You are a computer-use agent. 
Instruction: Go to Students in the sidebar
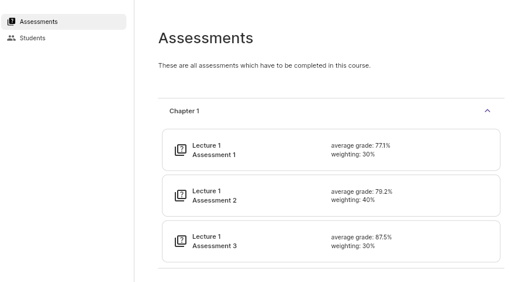click(32, 38)
